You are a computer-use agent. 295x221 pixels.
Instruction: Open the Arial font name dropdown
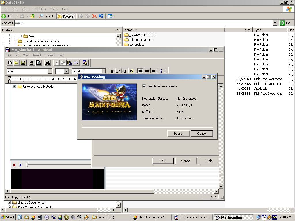coord(50,71)
